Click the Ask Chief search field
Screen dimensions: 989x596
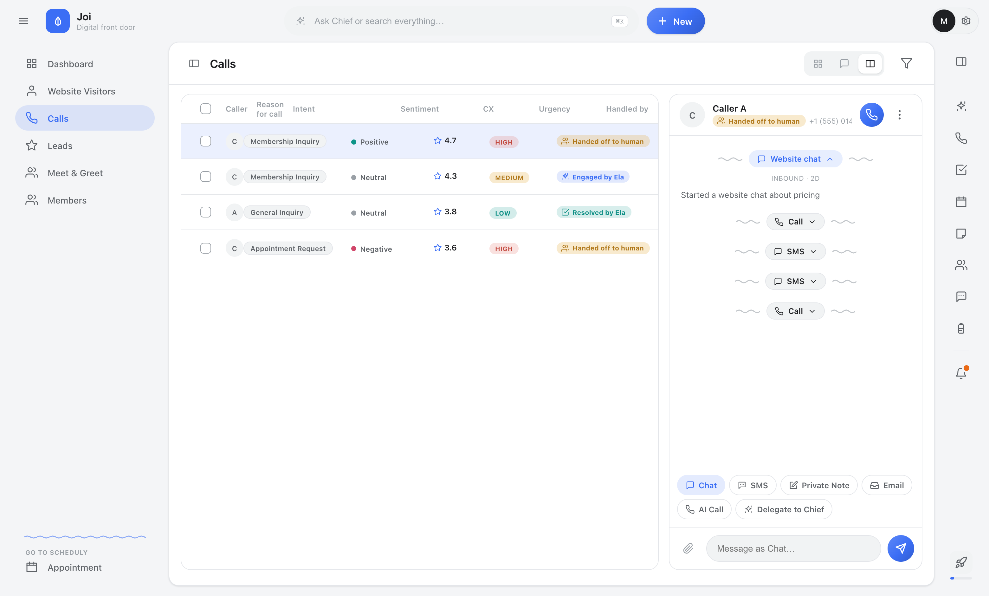pos(462,21)
